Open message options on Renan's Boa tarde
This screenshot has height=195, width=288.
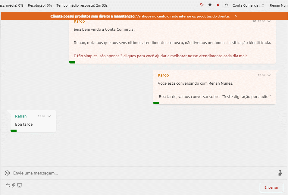(49, 116)
